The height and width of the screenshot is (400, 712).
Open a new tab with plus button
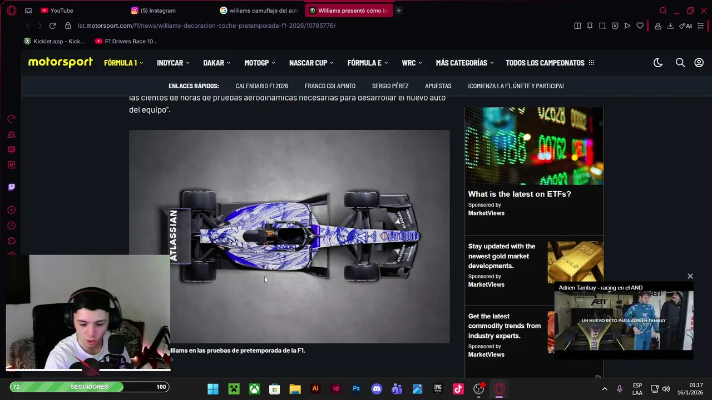(x=399, y=11)
